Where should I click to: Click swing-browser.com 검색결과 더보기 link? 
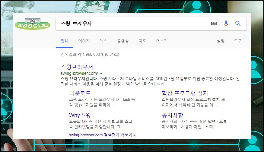tap(102, 135)
